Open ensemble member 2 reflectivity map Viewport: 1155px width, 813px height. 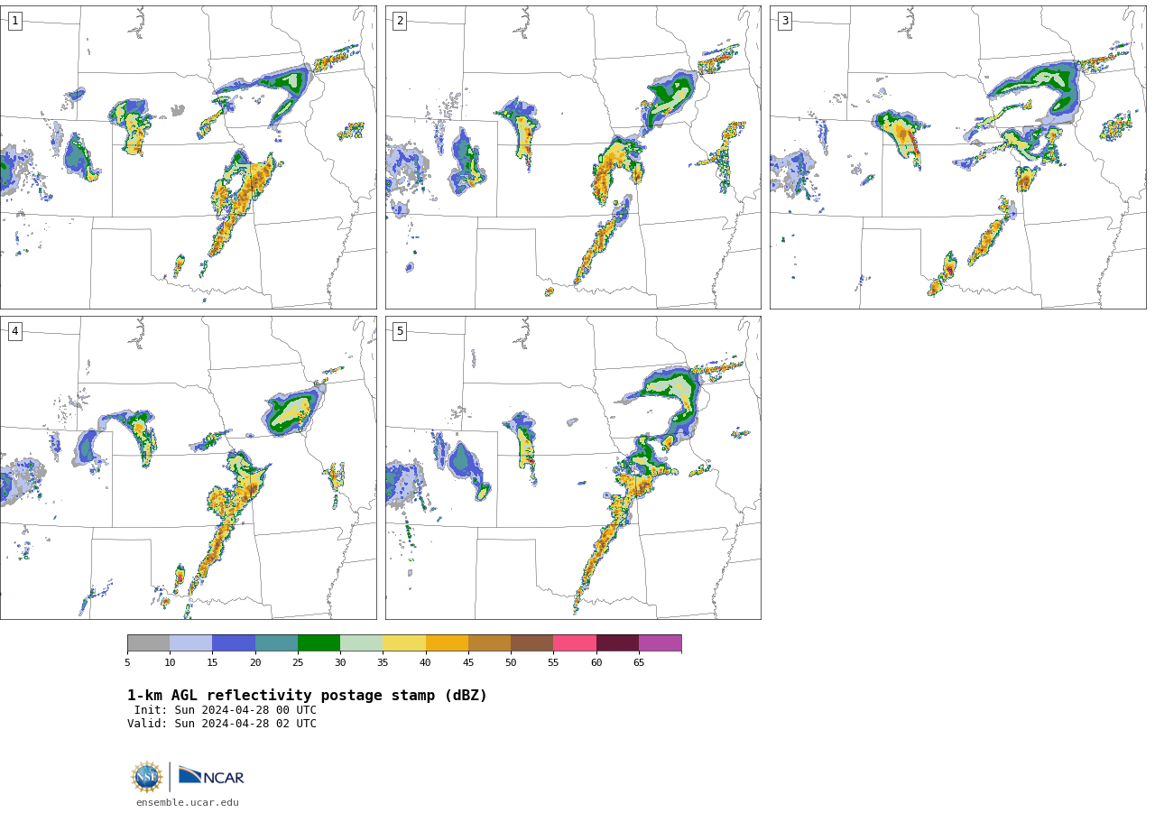[x=573, y=157]
